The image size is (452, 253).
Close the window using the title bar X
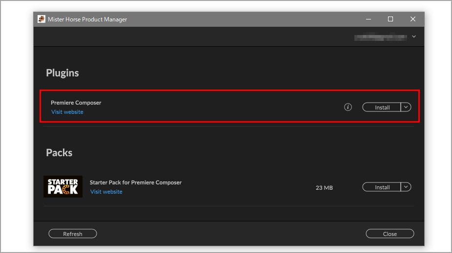tap(413, 19)
